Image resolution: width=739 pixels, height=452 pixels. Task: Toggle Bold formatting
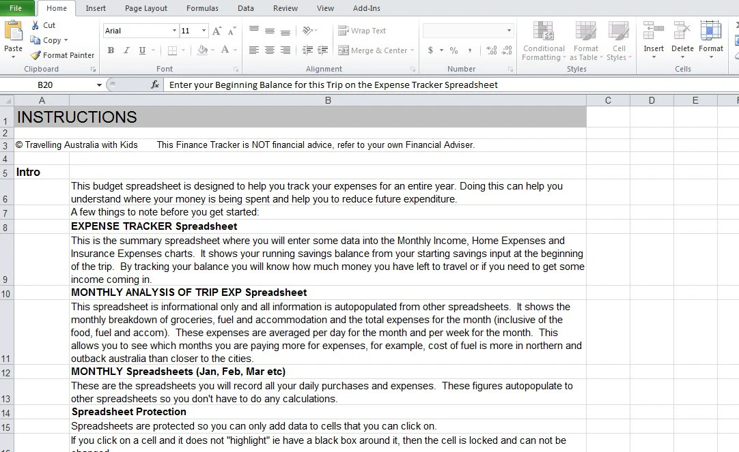pyautogui.click(x=111, y=50)
